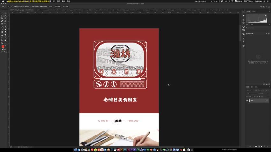Select the Pen tool
The height and width of the screenshot is (152, 271).
click(x=5, y=38)
